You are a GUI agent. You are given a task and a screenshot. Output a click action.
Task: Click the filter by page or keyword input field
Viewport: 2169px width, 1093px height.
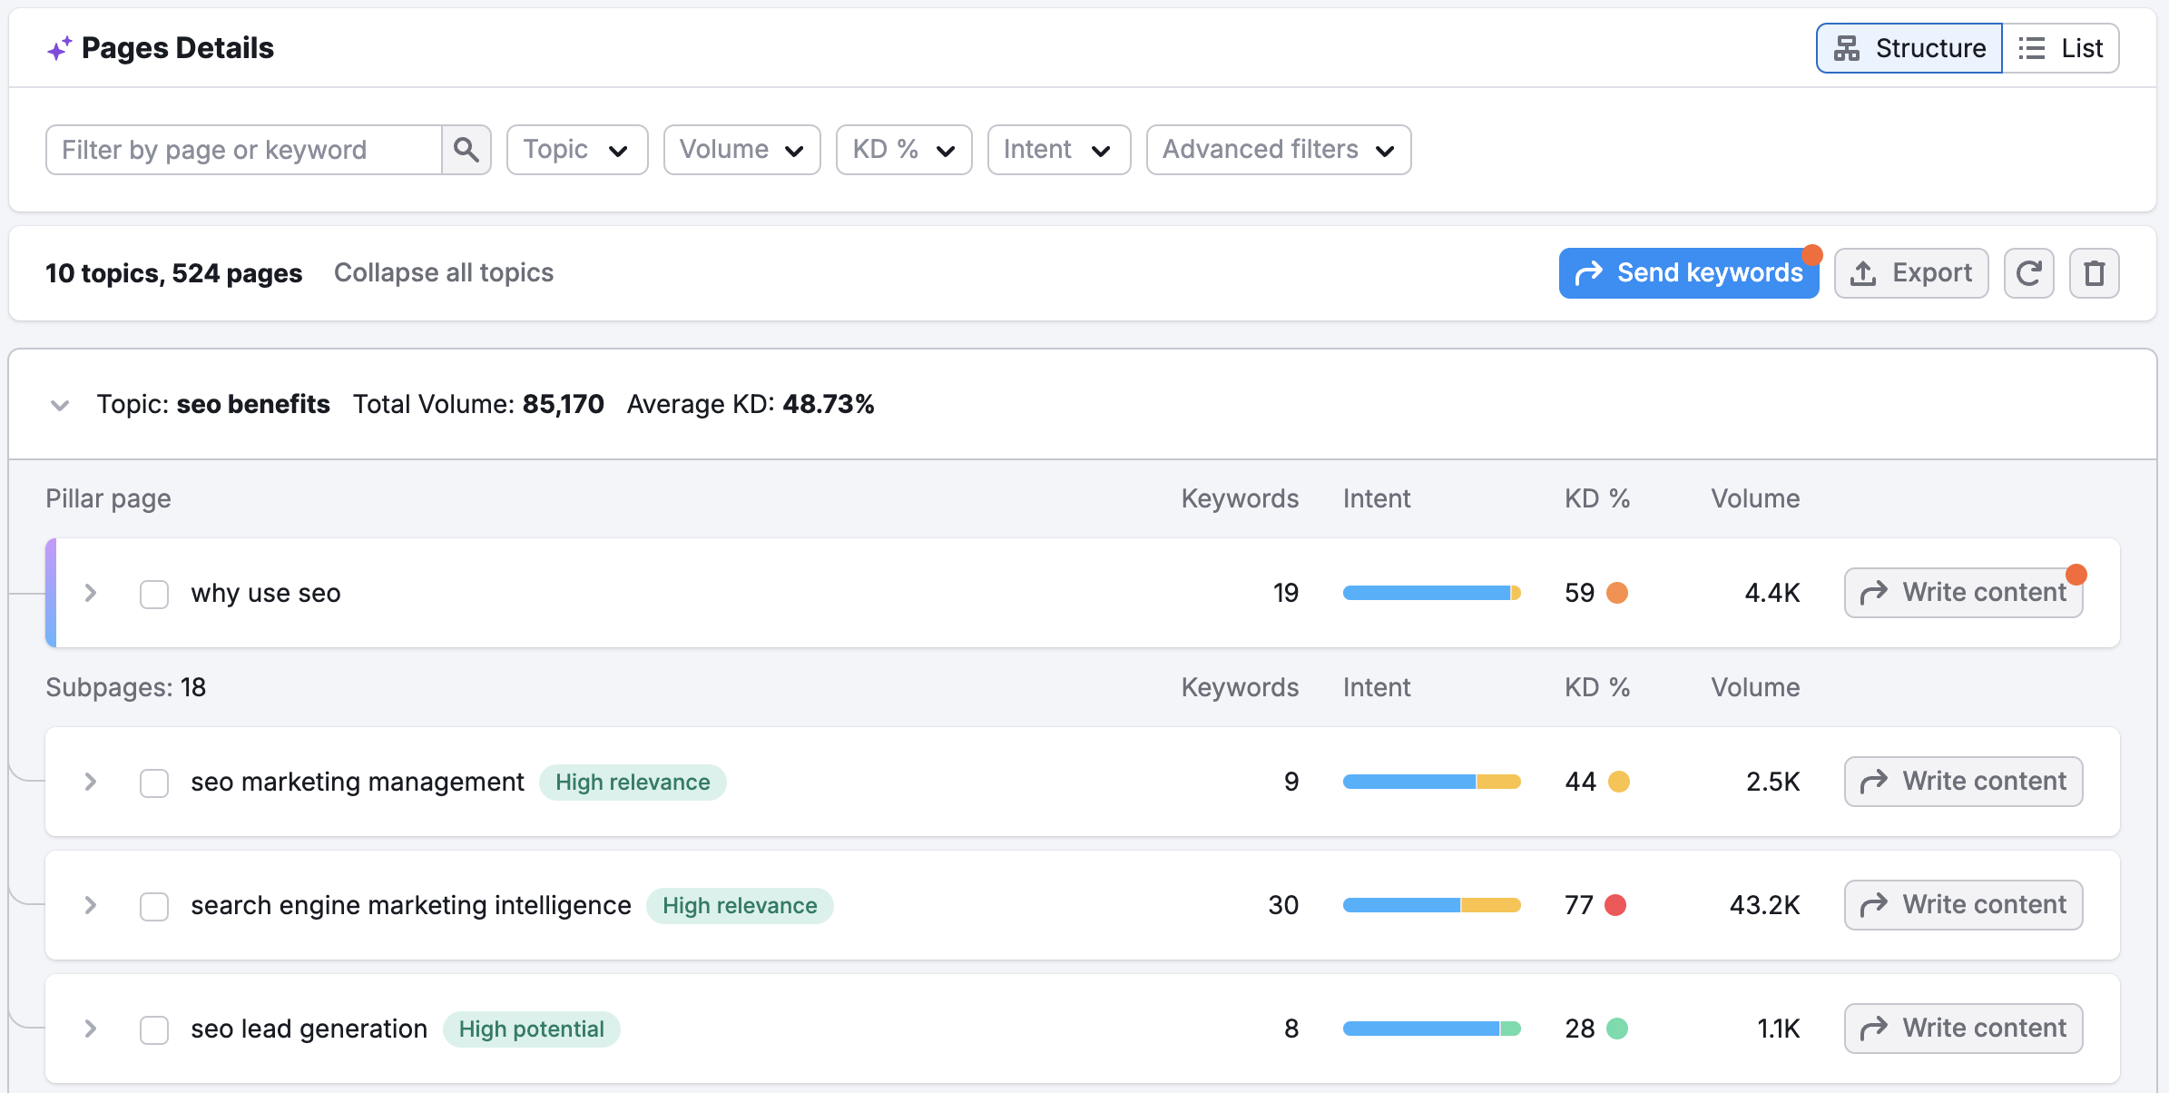coord(245,149)
